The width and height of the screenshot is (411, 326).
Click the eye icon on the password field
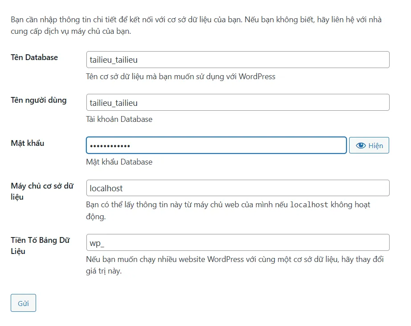pyautogui.click(x=361, y=145)
